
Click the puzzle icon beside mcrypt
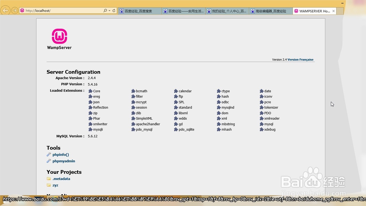(133, 102)
